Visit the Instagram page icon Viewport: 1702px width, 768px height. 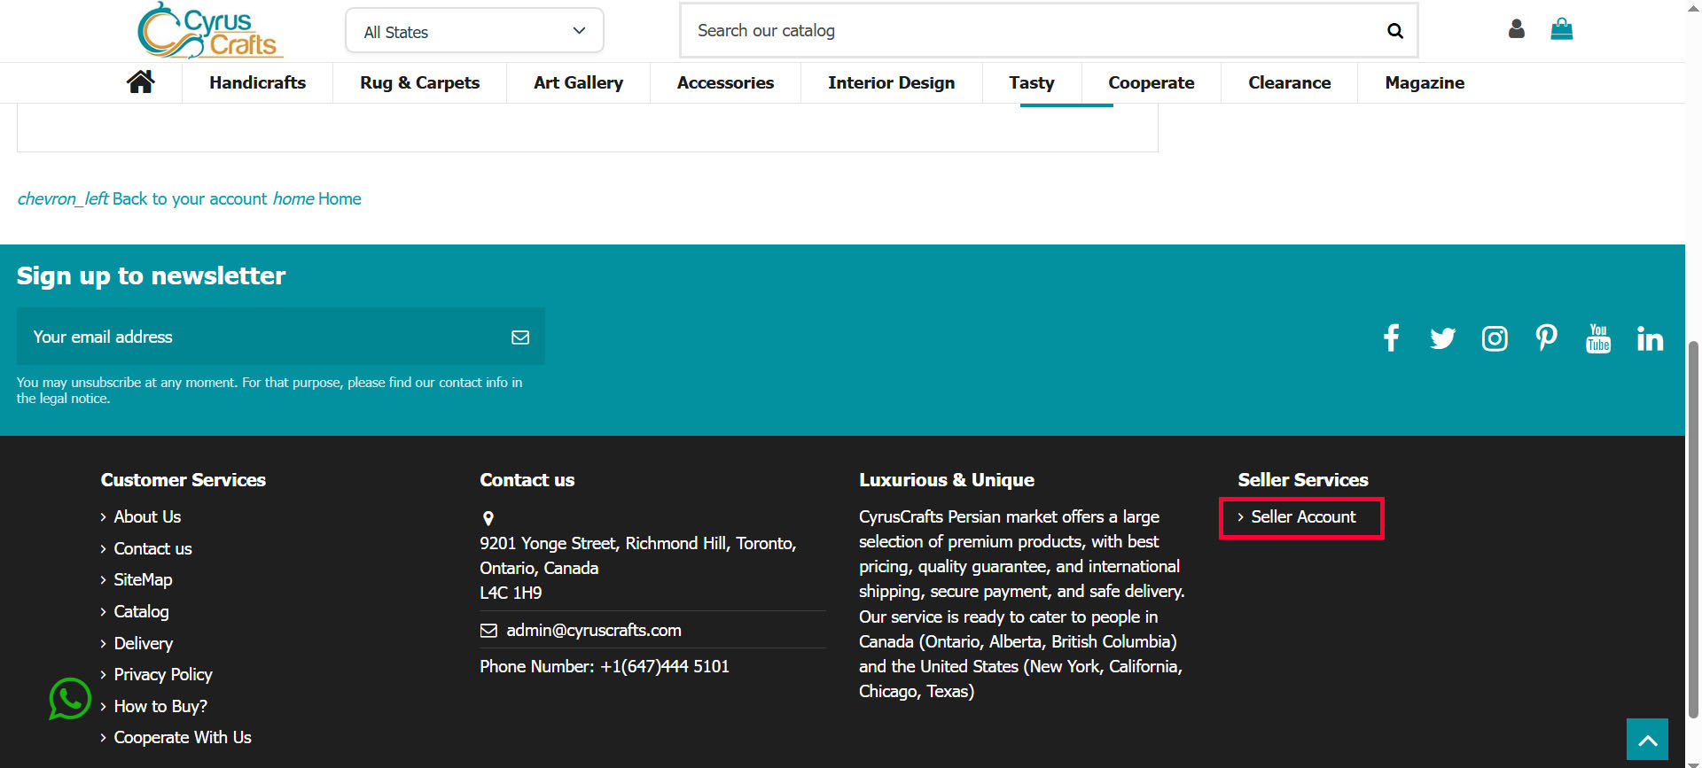1495,338
